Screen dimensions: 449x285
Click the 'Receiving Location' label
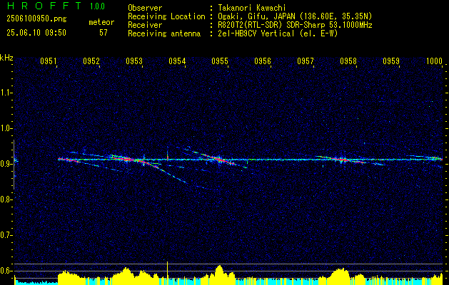[x=166, y=16]
